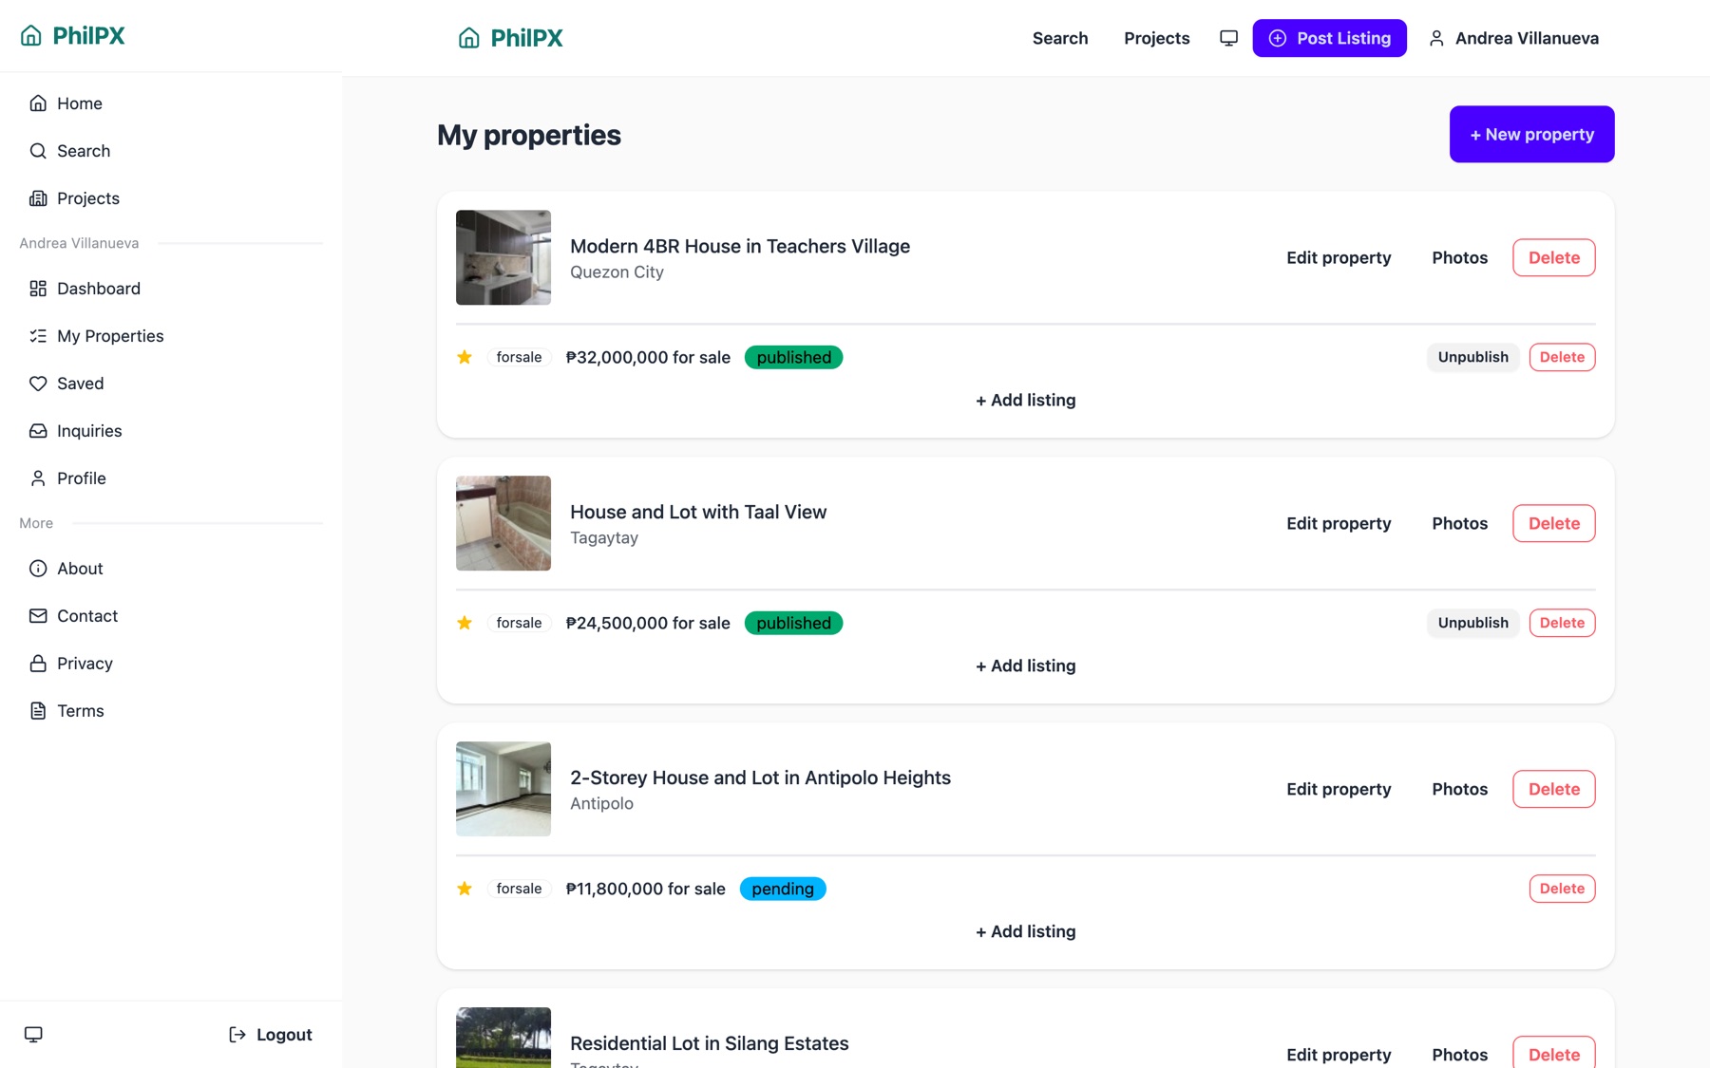Open Photos for House and Lot with Taal View
The image size is (1710, 1068).
tap(1460, 523)
